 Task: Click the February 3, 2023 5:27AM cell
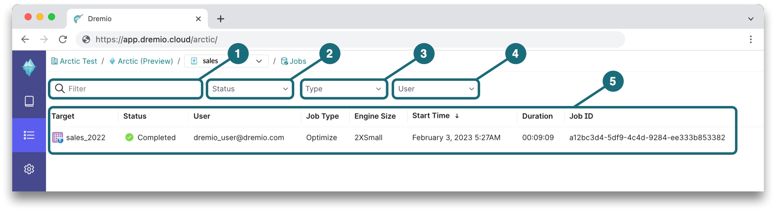pyautogui.click(x=456, y=138)
